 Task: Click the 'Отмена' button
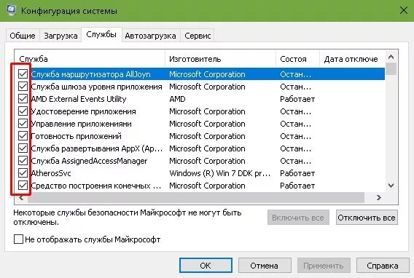(265, 266)
